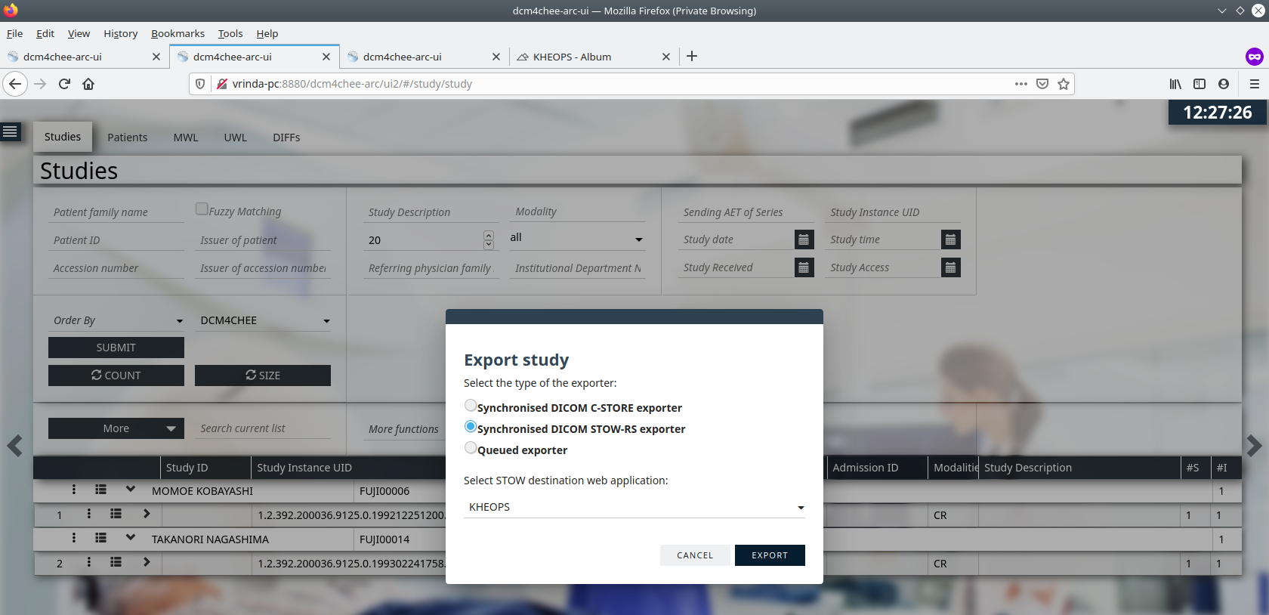Click Patient family name field
This screenshot has width=1269, height=615.
click(x=116, y=212)
